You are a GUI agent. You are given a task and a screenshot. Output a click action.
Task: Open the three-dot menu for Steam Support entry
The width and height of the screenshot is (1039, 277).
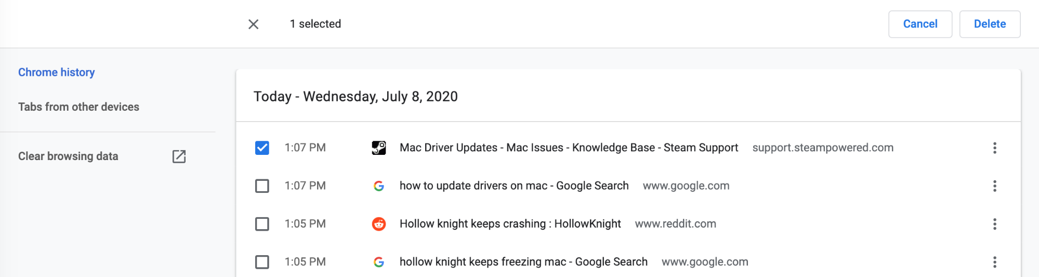click(x=994, y=148)
